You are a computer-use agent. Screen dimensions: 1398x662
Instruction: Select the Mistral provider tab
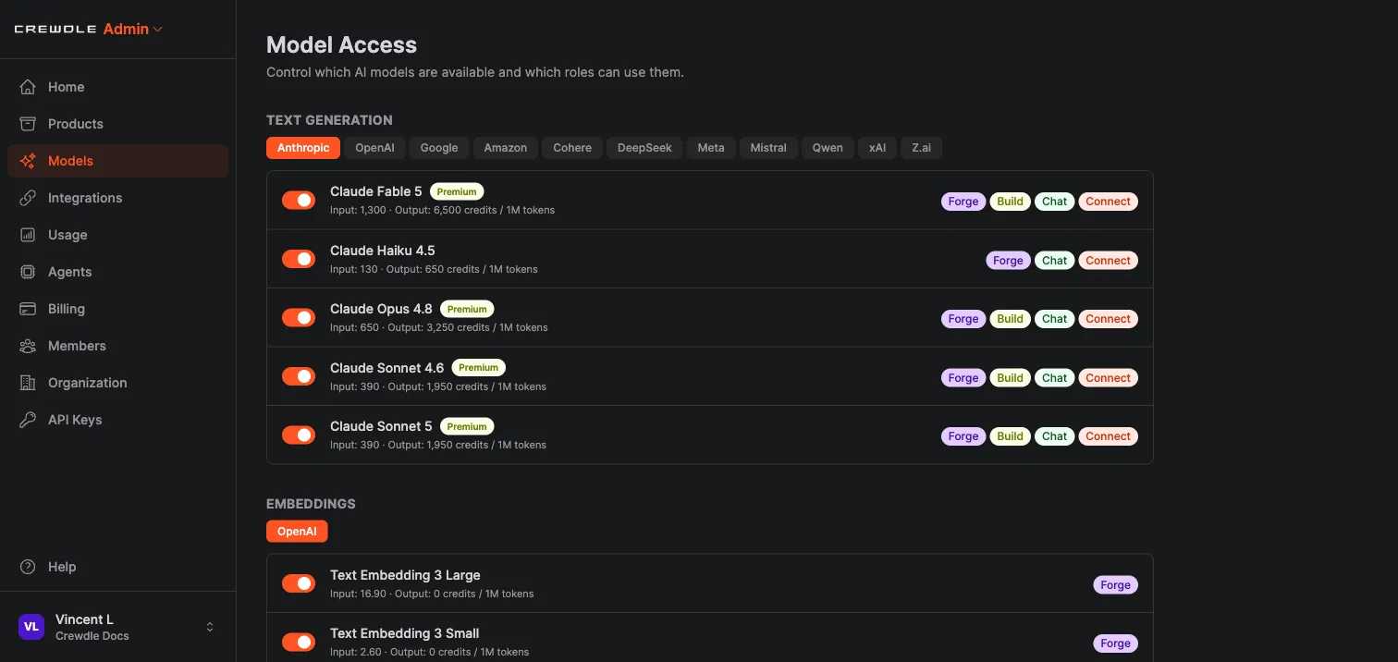[768, 148]
